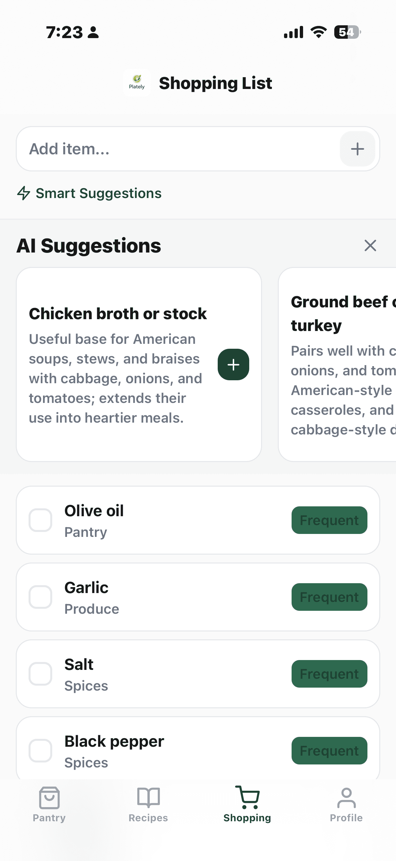Add Chicken broth suggestion with the plus icon

tap(233, 364)
